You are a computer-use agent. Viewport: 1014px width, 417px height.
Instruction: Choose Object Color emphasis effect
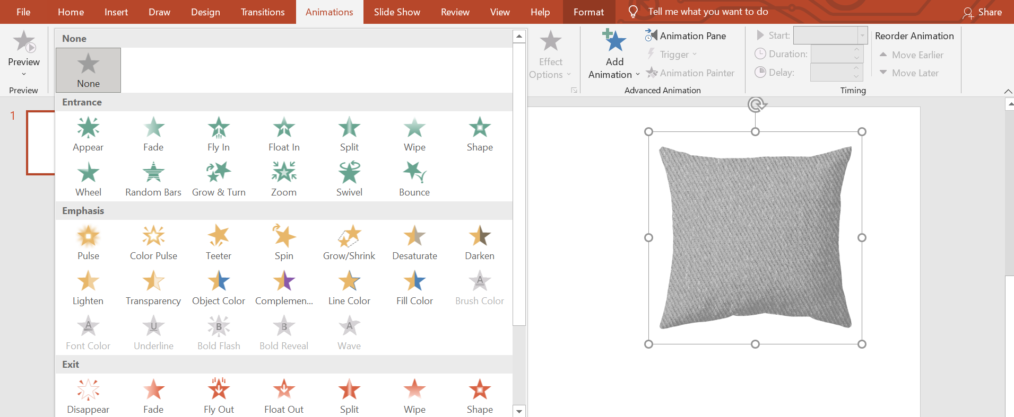(x=219, y=288)
